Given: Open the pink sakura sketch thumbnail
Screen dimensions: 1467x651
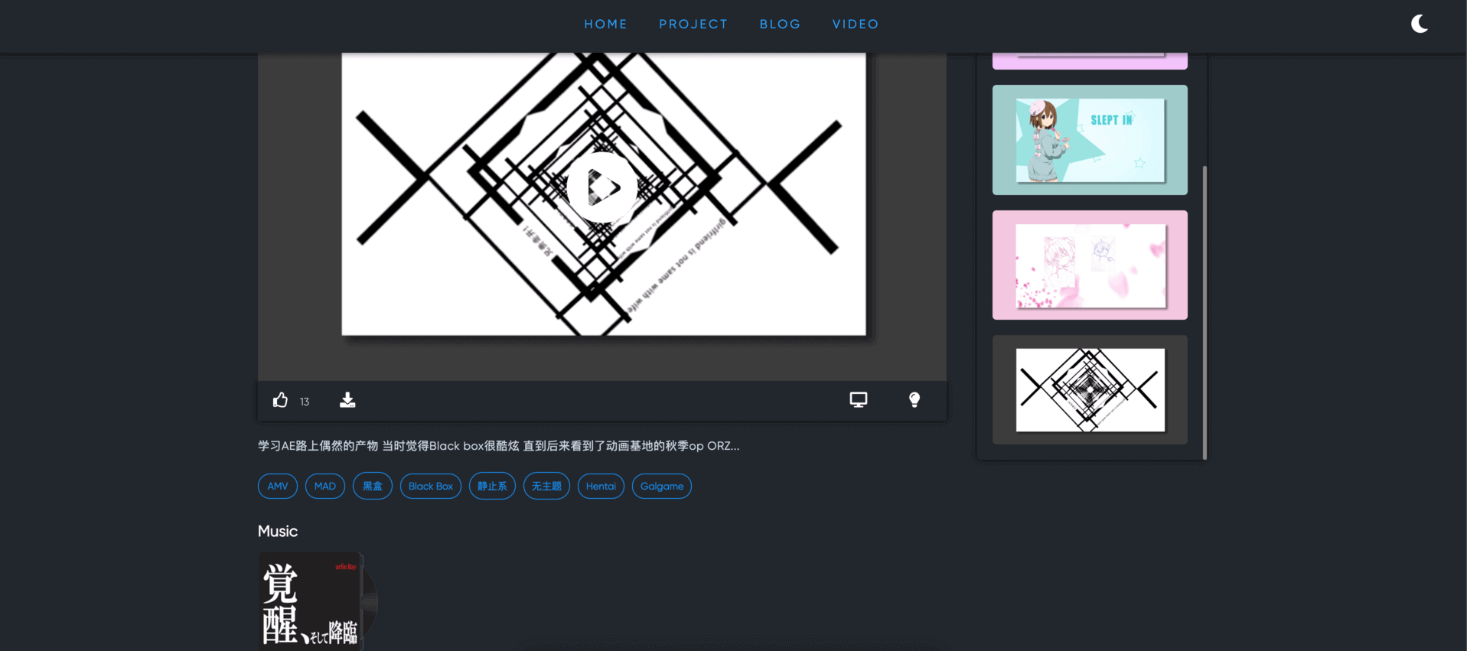Looking at the screenshot, I should 1090,265.
